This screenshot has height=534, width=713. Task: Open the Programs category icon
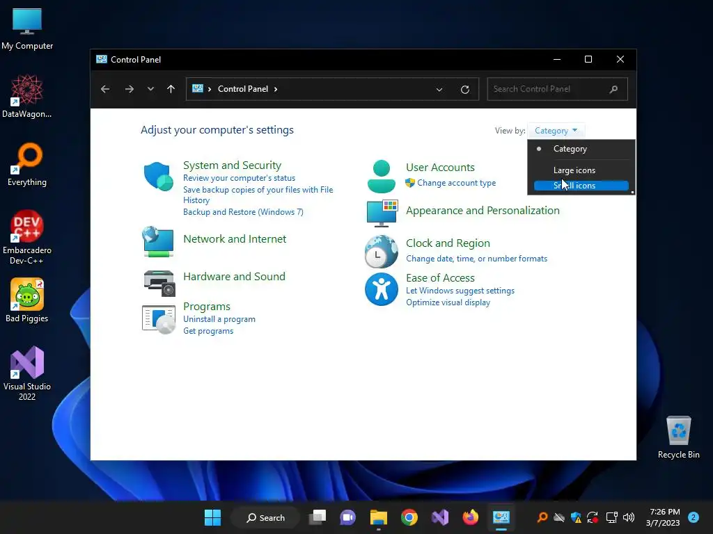[x=158, y=319]
